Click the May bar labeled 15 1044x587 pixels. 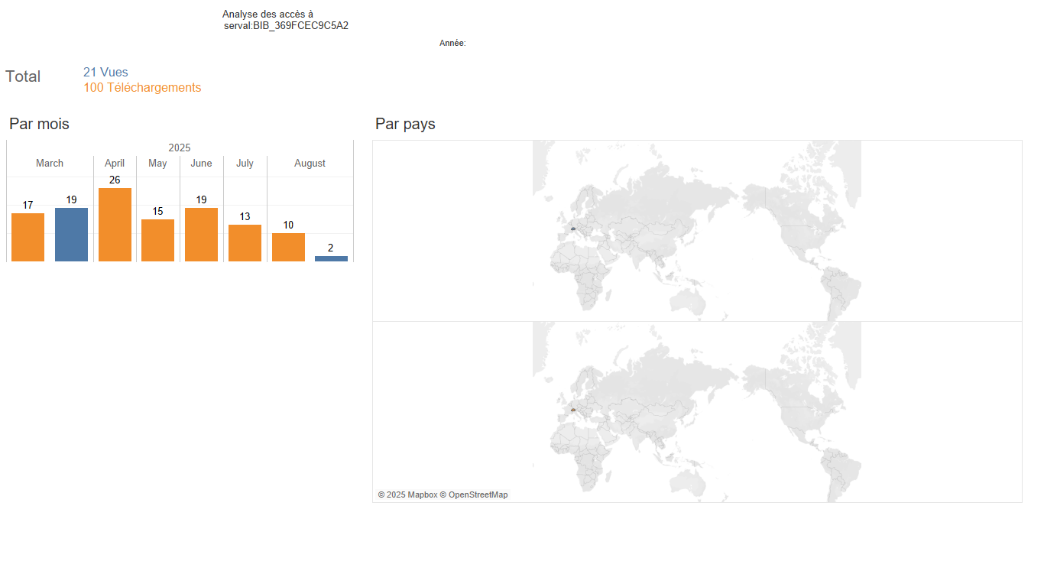click(157, 240)
